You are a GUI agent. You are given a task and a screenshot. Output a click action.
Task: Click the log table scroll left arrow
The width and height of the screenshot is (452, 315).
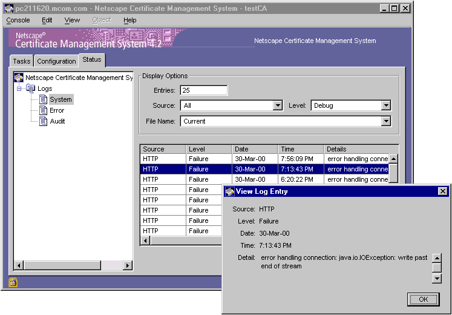tap(146, 240)
